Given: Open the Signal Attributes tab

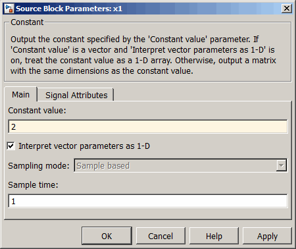Looking at the screenshot, I should pos(76,95).
